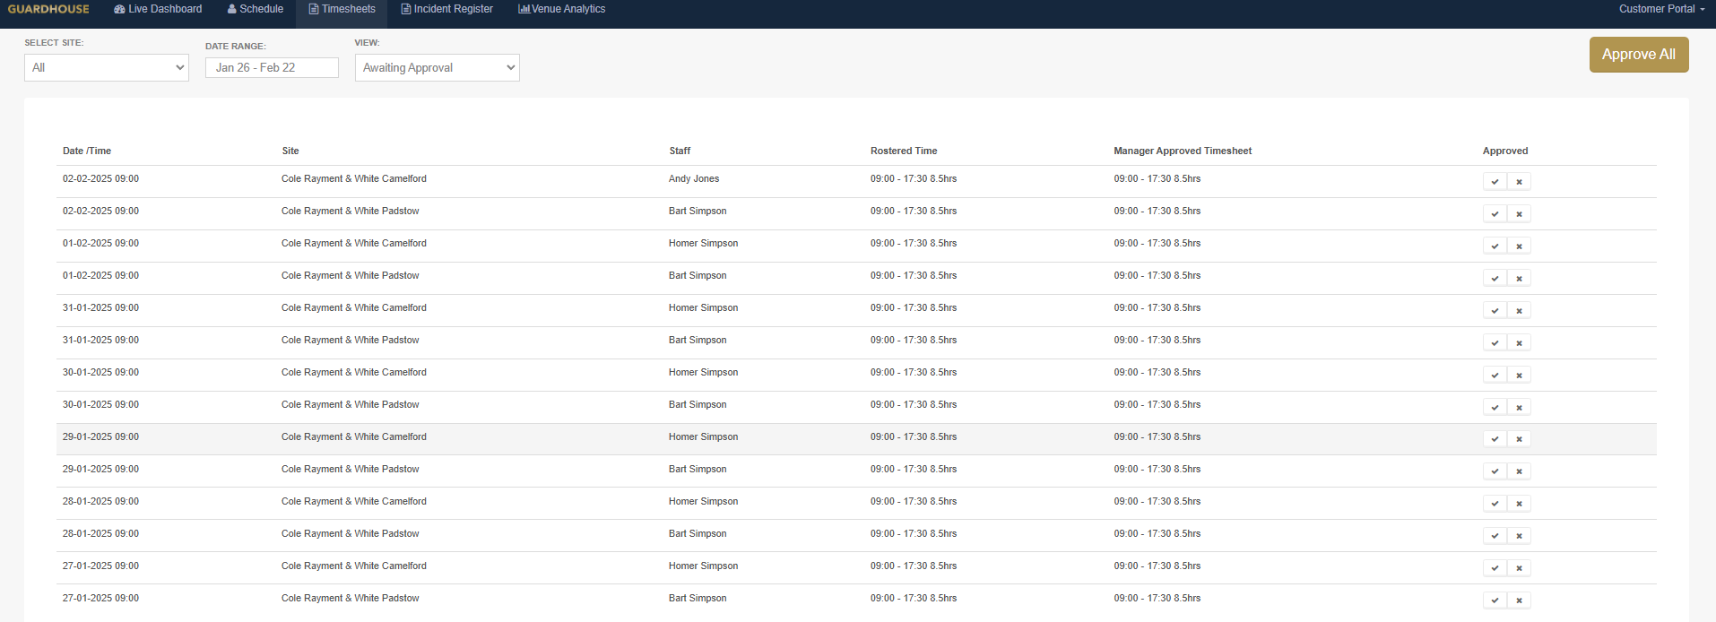The height and width of the screenshot is (622, 1716).
Task: Reject Bart Simpson 28-01-2025 Padstow cross
Action: point(1519,536)
